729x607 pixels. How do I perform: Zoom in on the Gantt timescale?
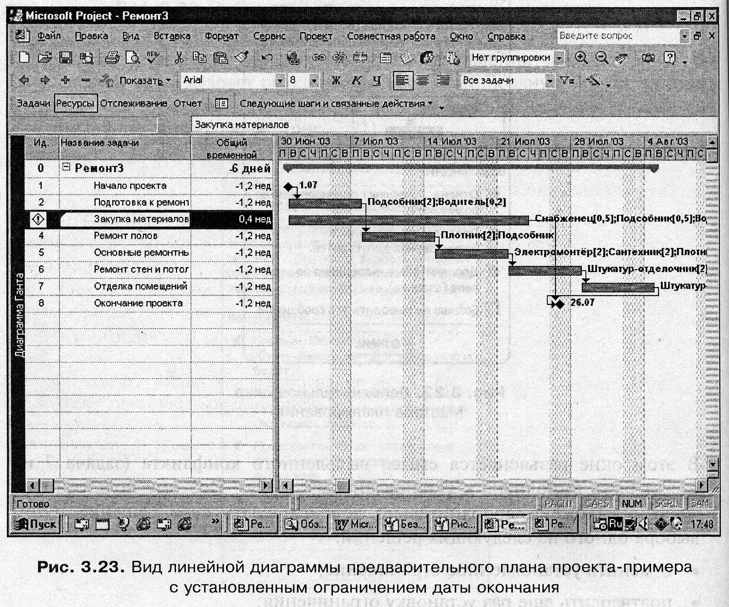581,57
